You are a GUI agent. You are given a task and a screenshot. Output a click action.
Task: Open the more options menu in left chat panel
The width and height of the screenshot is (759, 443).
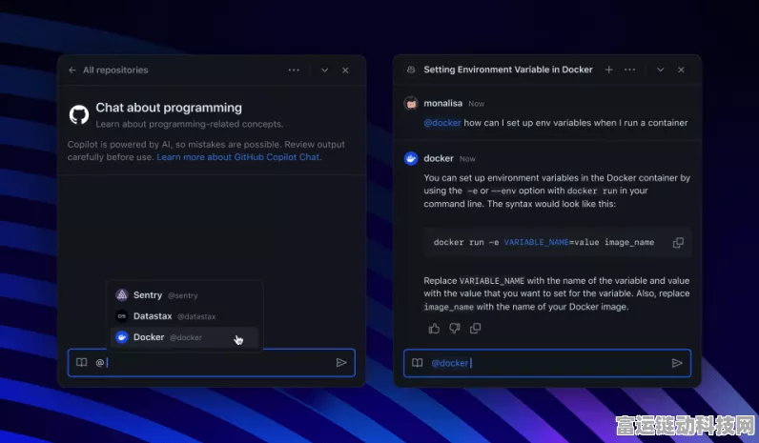coord(294,70)
